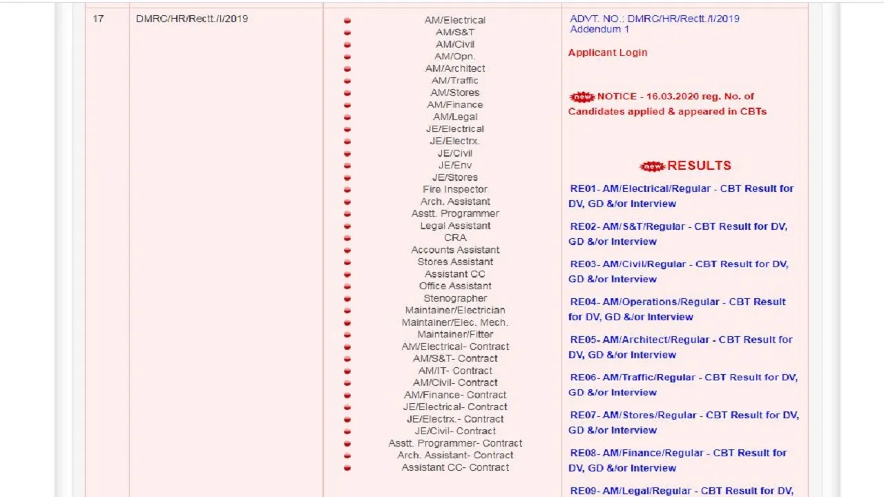Click red bullet next to Legal Assistant

pos(347,226)
